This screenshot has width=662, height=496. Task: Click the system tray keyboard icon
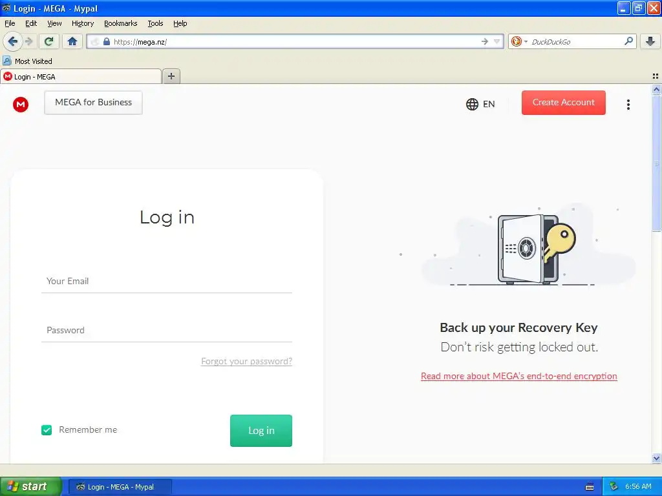pos(590,487)
